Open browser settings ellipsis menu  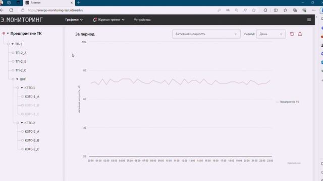pos(314,10)
